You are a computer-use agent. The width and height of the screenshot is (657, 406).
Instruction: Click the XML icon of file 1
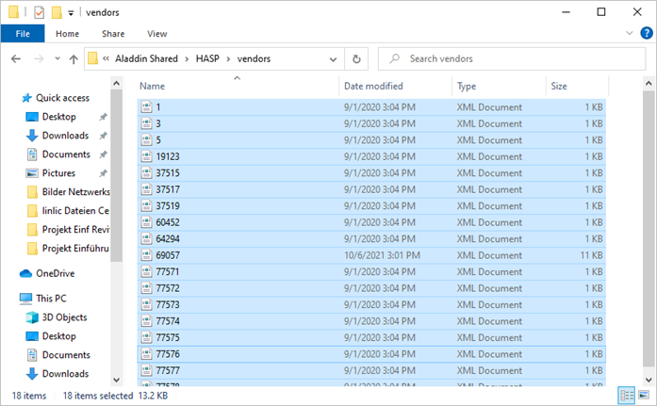(146, 107)
